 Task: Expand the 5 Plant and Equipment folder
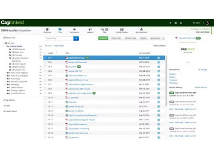(6, 81)
